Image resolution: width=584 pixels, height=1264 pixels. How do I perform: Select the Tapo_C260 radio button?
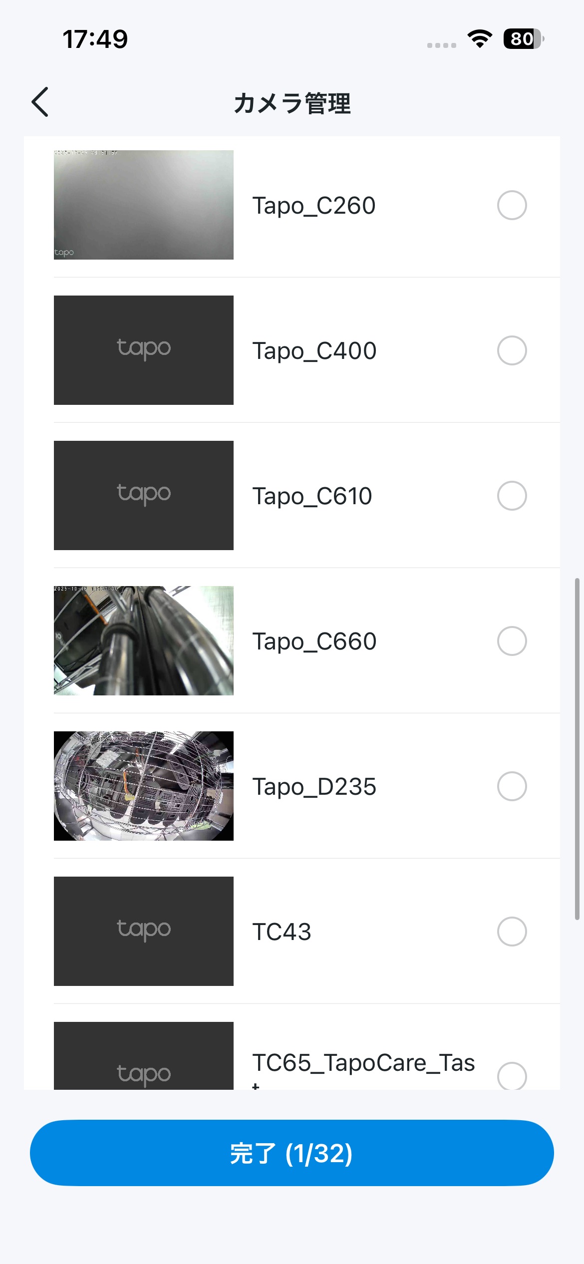click(x=512, y=205)
